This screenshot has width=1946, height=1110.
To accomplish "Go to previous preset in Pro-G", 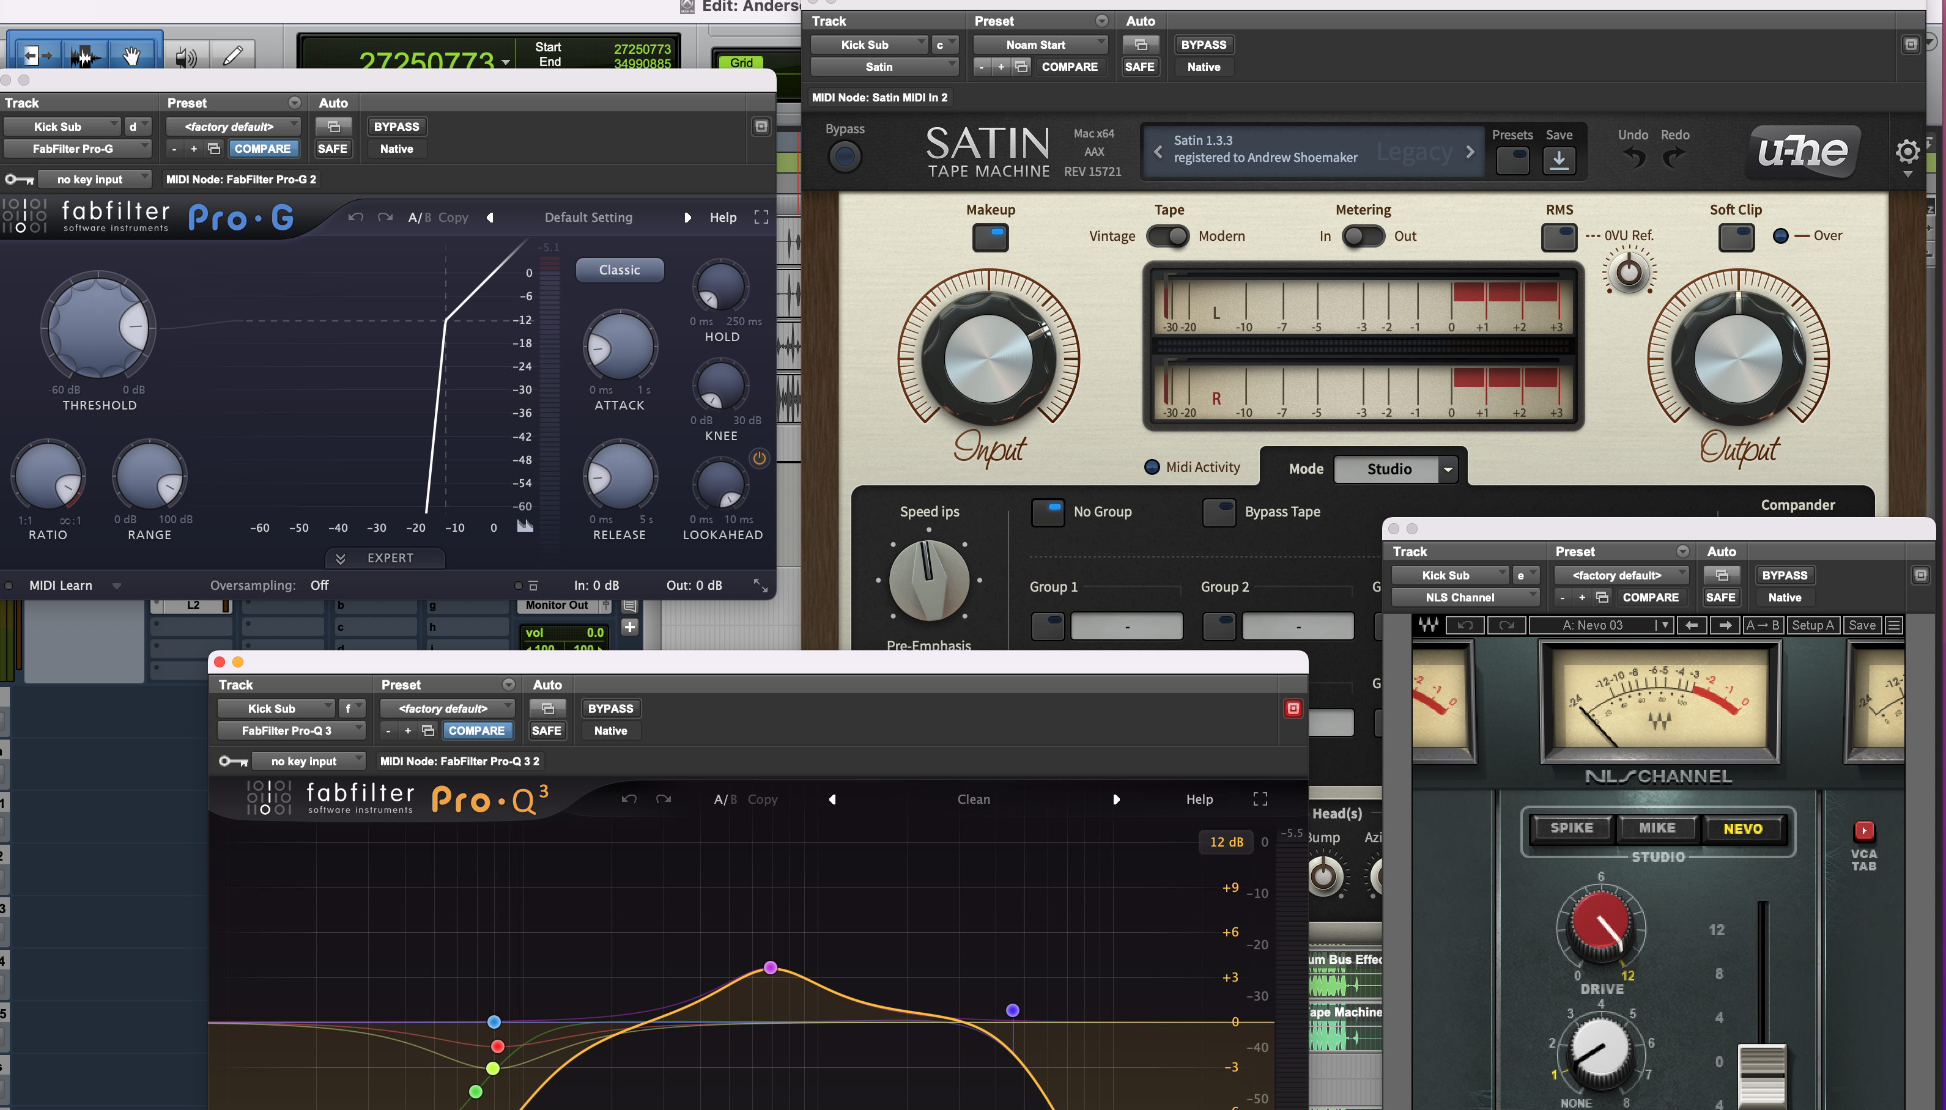I will tap(489, 217).
